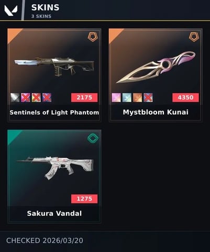This screenshot has width=210, height=252.
Task: Select the second crossed-out Phantom variant swatch
Action: click(36, 97)
